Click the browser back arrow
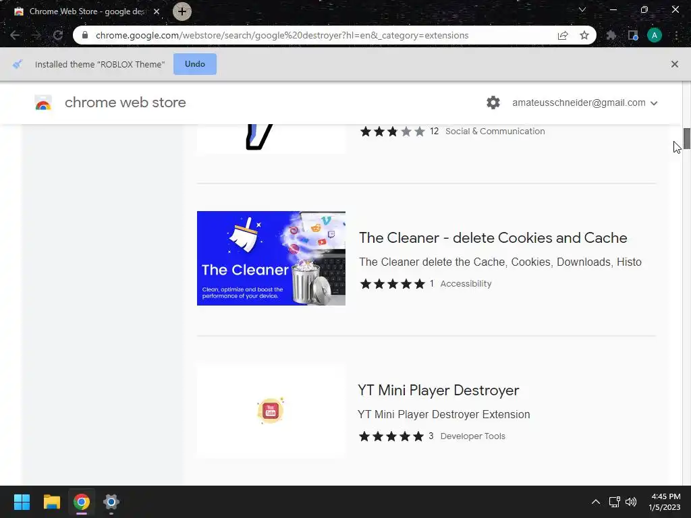691x518 pixels. [x=15, y=35]
